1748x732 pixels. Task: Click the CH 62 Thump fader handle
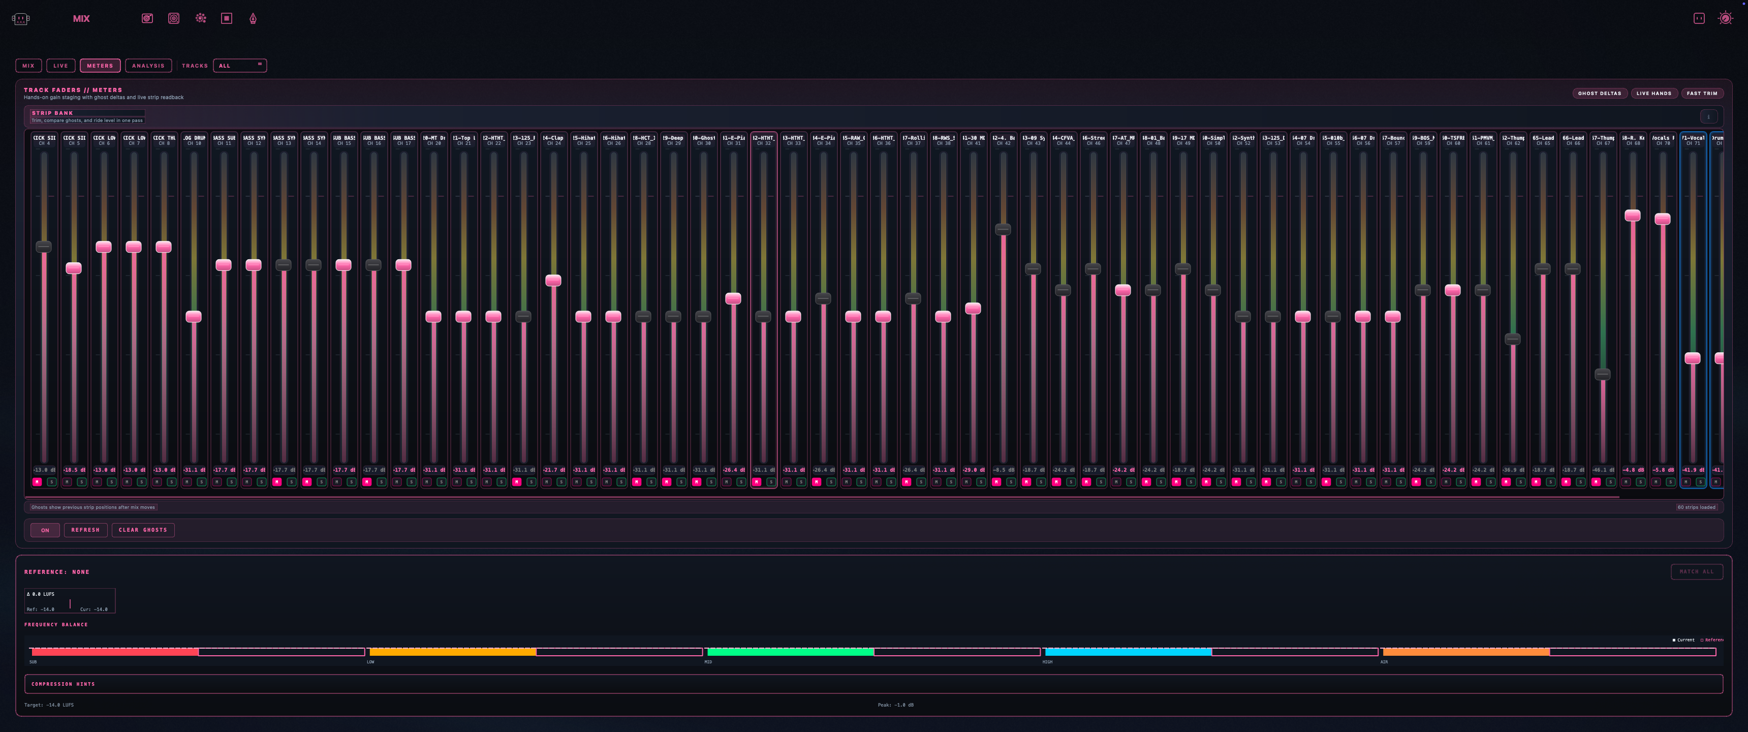tap(1513, 339)
